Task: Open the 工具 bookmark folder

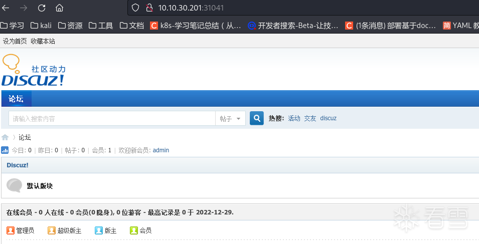Action: pyautogui.click(x=101, y=26)
